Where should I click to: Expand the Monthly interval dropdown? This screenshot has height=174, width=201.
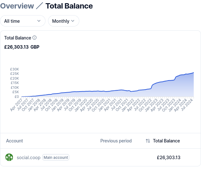tap(64, 21)
